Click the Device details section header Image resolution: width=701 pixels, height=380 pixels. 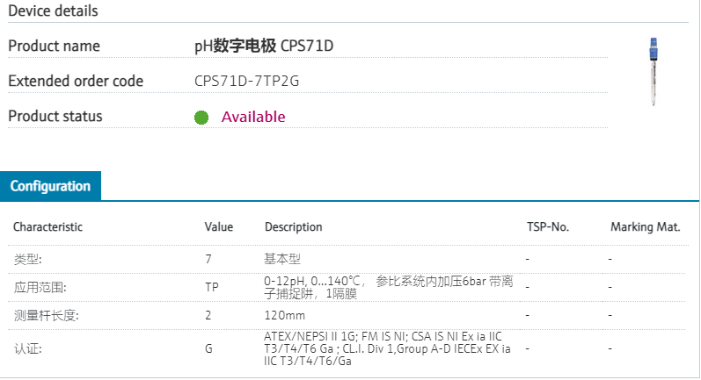53,11
